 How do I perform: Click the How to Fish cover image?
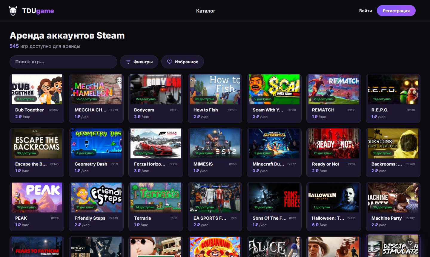[215, 89]
